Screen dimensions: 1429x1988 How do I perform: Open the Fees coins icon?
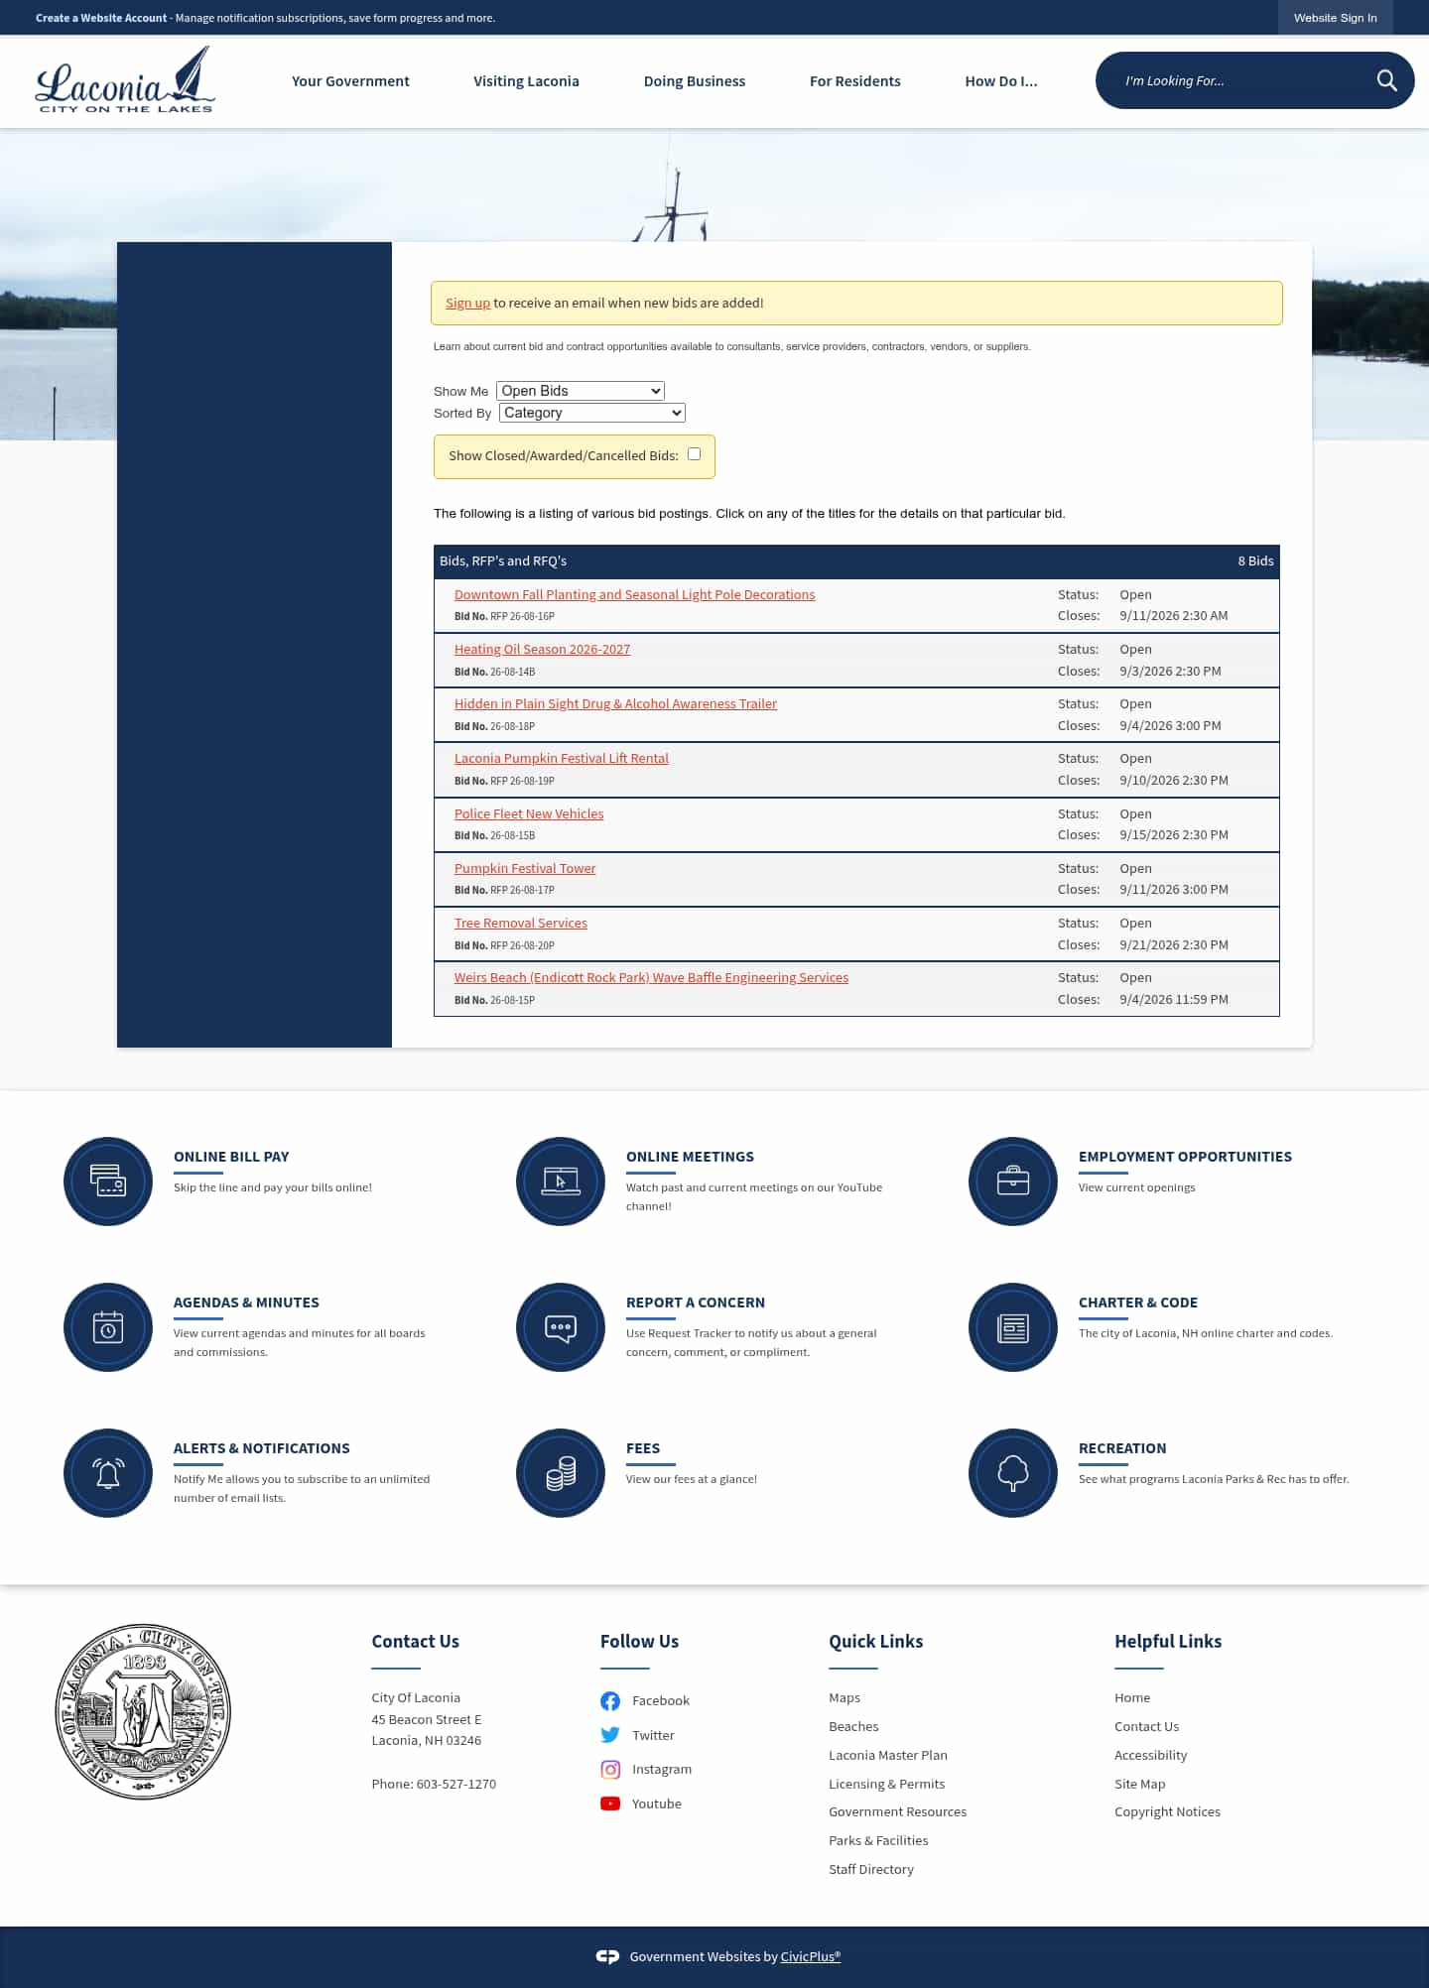[x=561, y=1472]
